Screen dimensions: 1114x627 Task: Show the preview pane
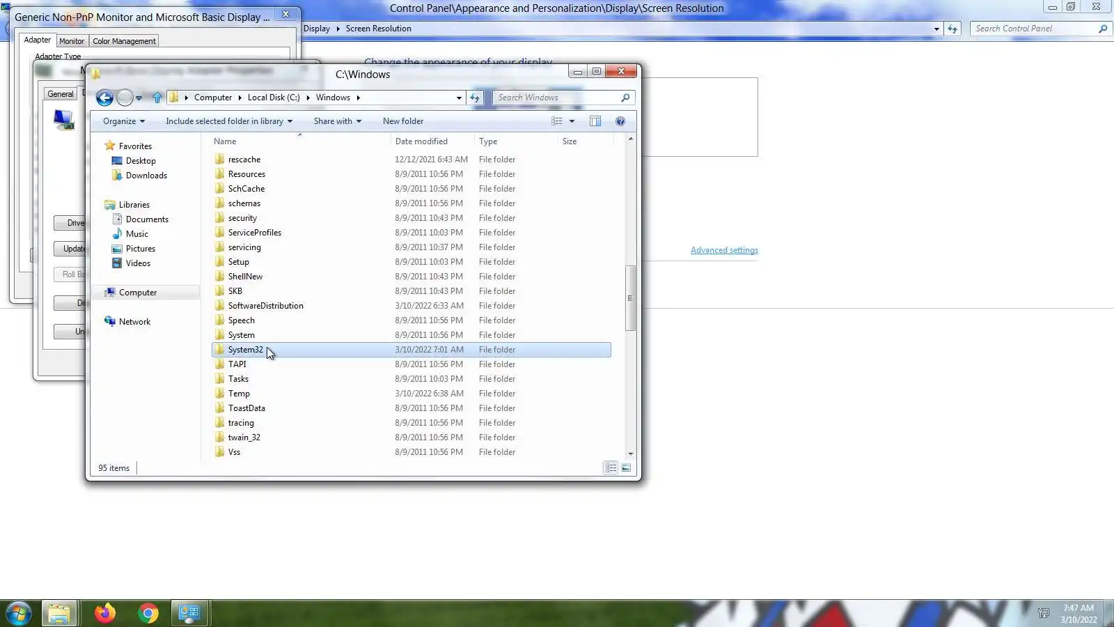click(595, 121)
